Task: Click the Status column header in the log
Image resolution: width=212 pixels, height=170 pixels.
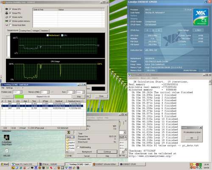Action: click(x=80, y=9)
